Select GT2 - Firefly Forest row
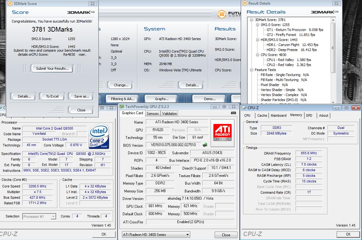Screen dimensions: 362x240 pyautogui.click(x=291, y=35)
